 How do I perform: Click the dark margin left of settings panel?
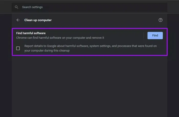pyautogui.click(x=6, y=64)
